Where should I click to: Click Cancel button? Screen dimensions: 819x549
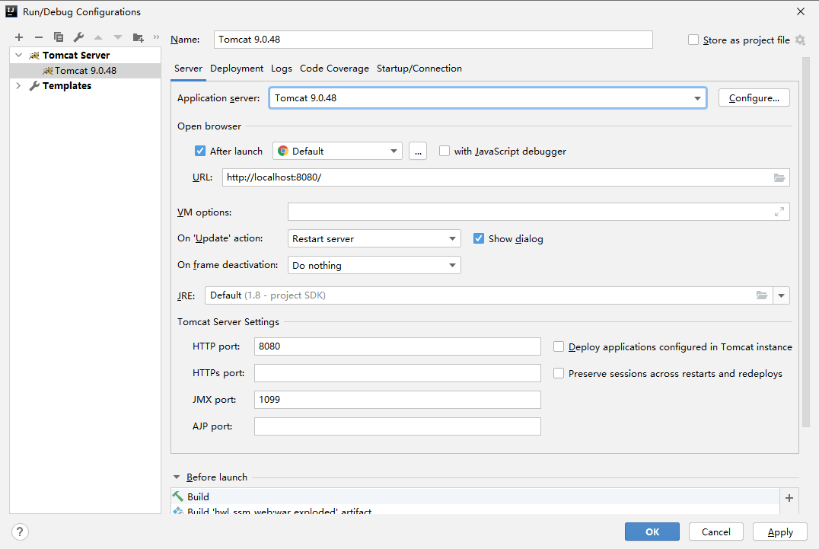tap(715, 531)
